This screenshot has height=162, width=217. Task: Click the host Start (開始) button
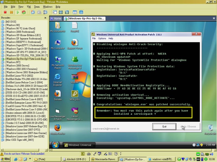[x=5, y=159]
